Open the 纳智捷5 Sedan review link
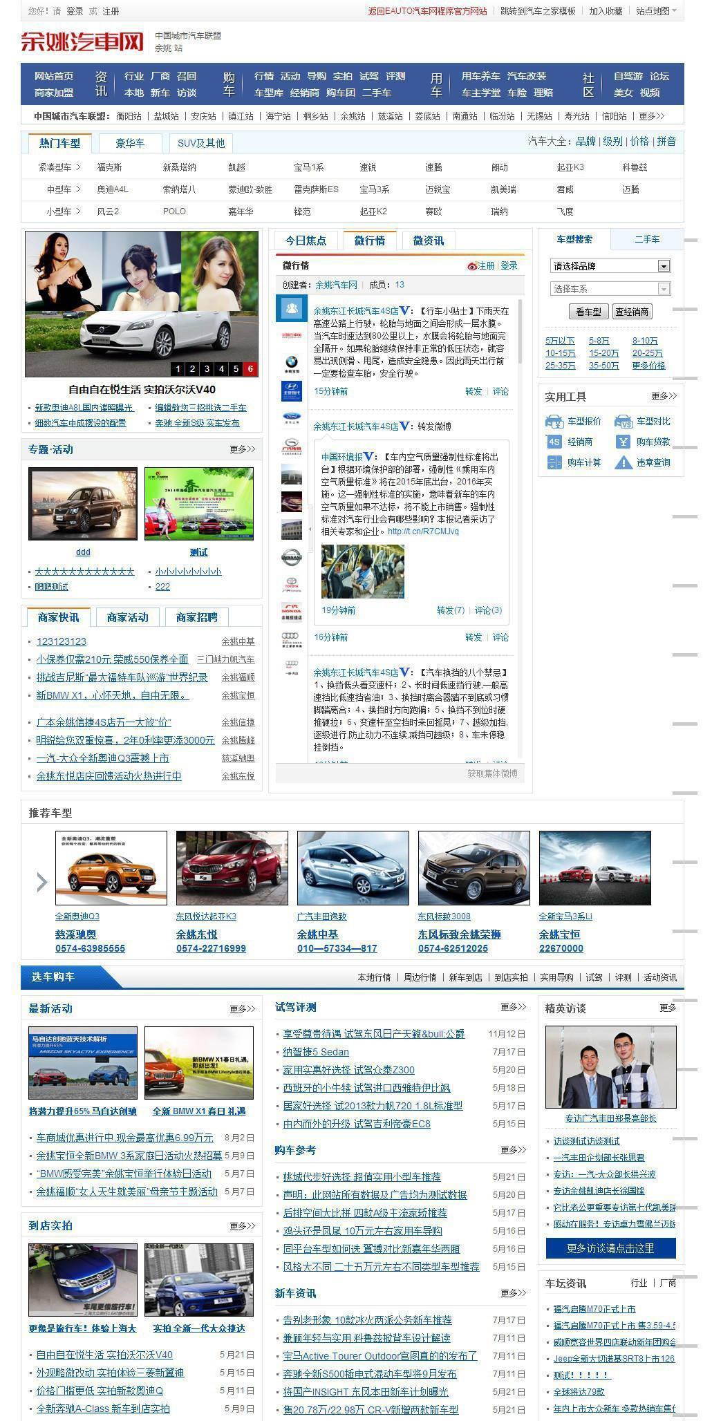703x1421 pixels. 316,1052
